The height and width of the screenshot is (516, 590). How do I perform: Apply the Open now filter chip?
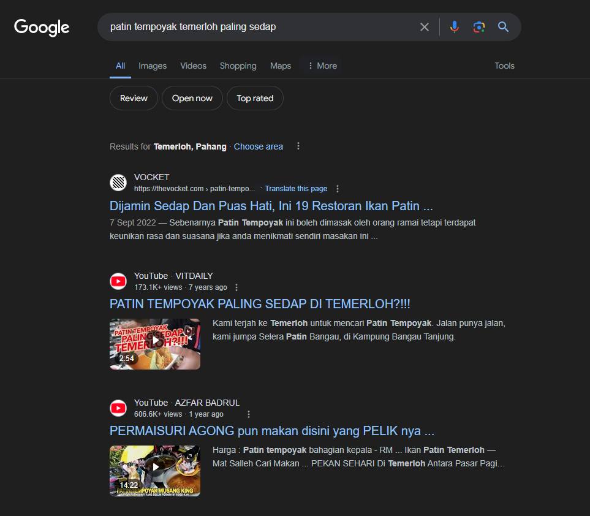pyautogui.click(x=192, y=98)
